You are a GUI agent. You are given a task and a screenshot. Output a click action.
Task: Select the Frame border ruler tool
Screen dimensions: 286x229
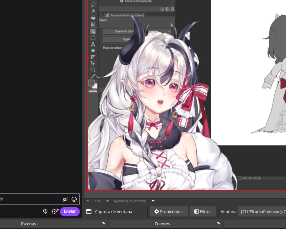coord(93,57)
